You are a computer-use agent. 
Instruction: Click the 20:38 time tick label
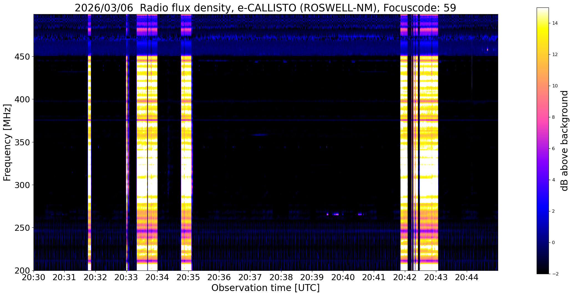[281, 277]
